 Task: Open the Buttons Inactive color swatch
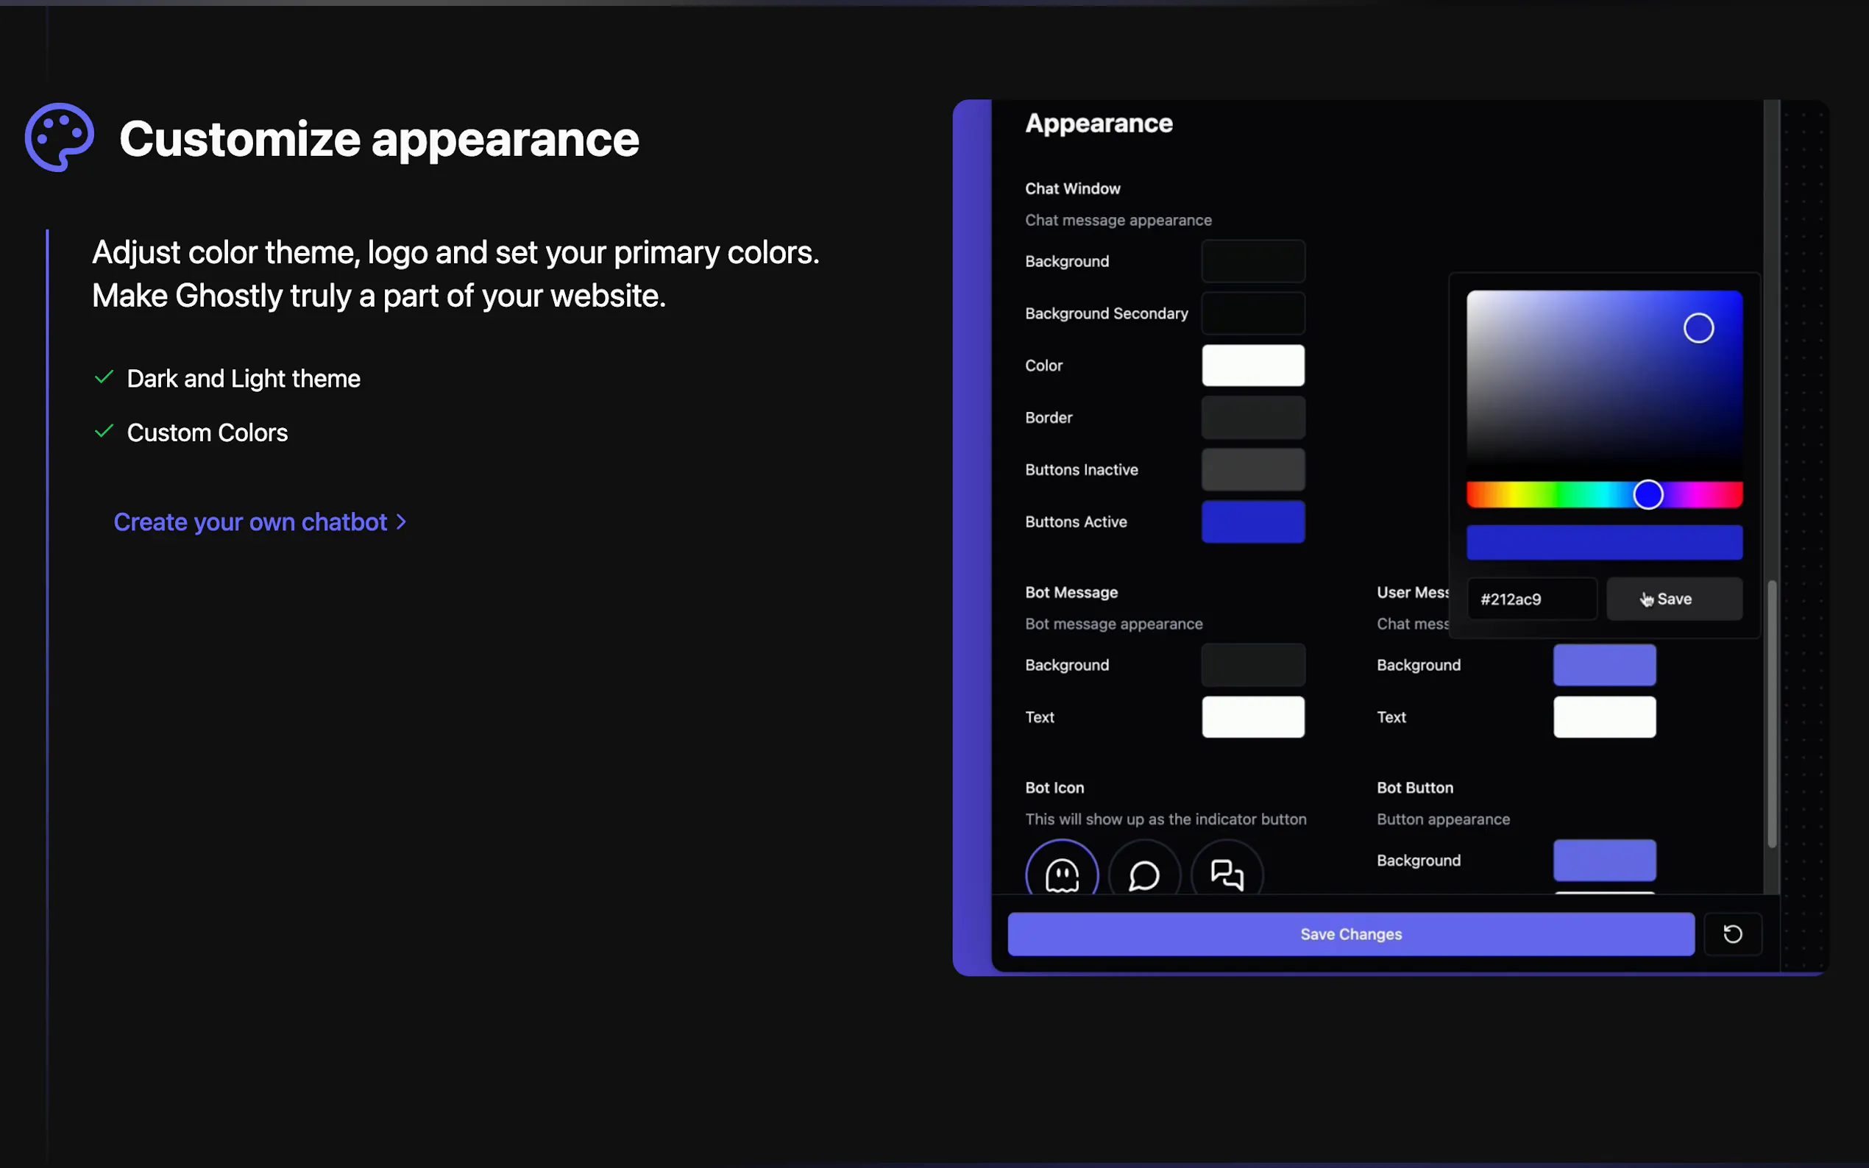(1252, 470)
